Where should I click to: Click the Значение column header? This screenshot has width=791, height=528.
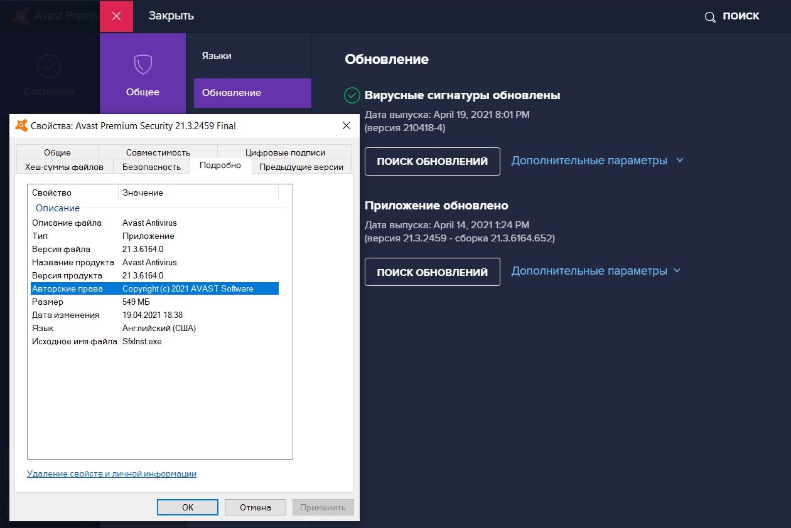(x=198, y=193)
